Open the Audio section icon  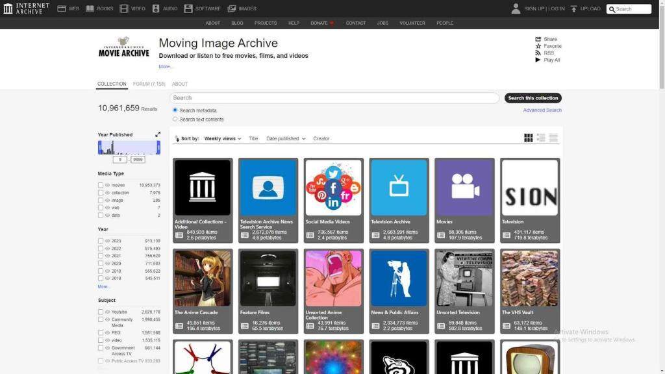coord(156,8)
